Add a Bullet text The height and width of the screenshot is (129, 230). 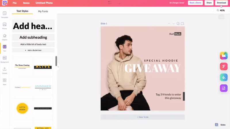33,50
